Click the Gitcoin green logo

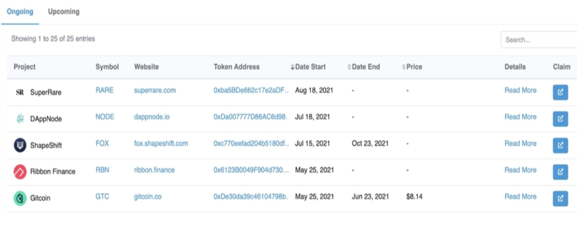coord(20,198)
